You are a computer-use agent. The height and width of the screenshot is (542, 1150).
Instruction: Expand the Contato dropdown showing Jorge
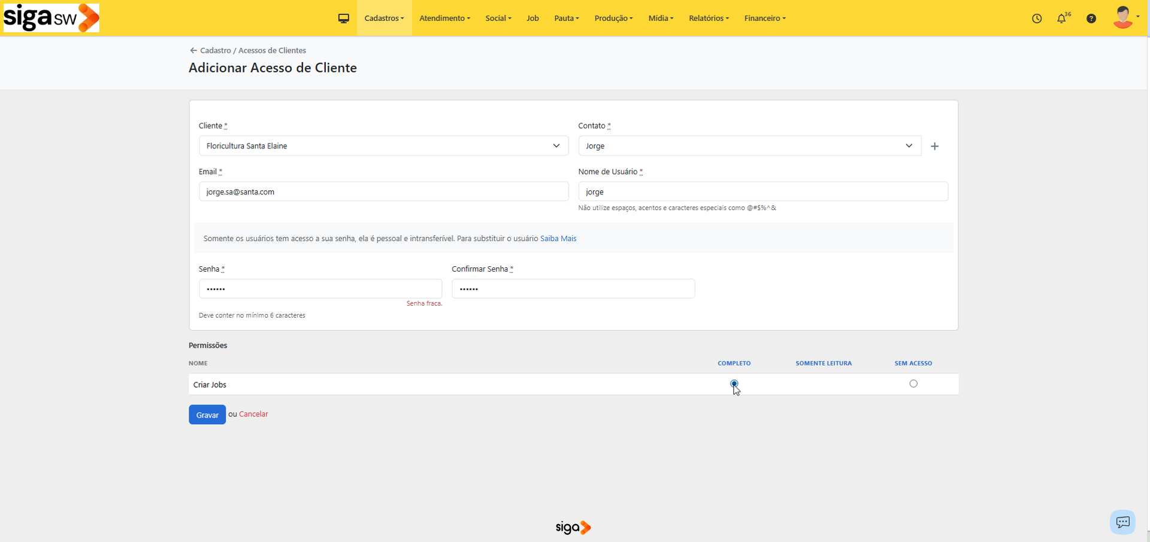(749, 146)
